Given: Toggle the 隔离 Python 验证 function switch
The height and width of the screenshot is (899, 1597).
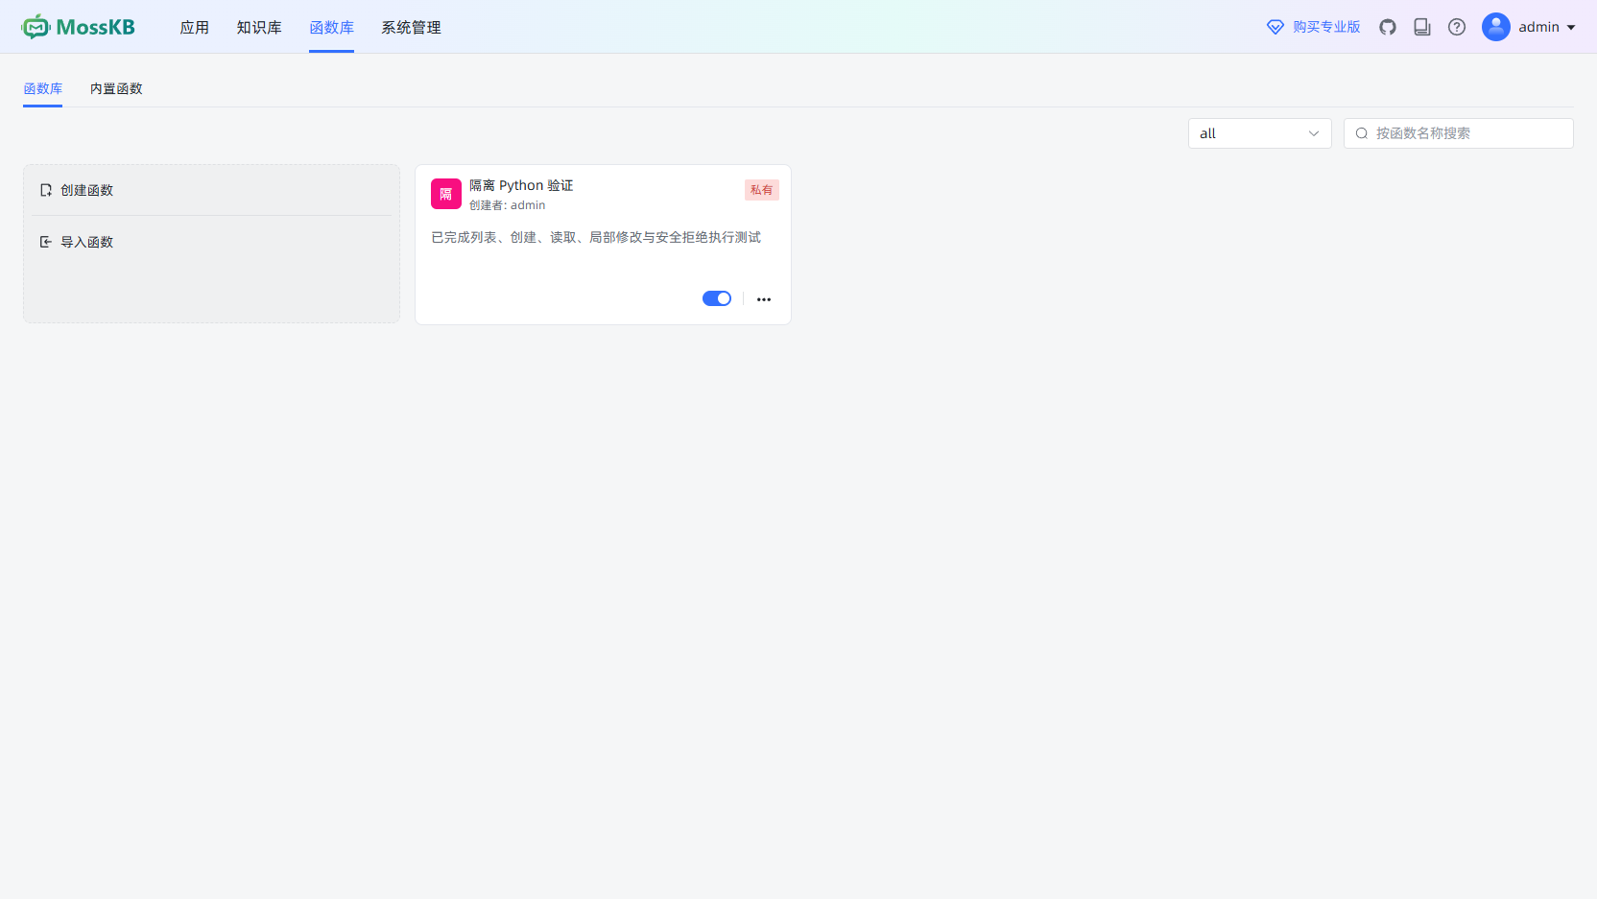Looking at the screenshot, I should 717,298.
